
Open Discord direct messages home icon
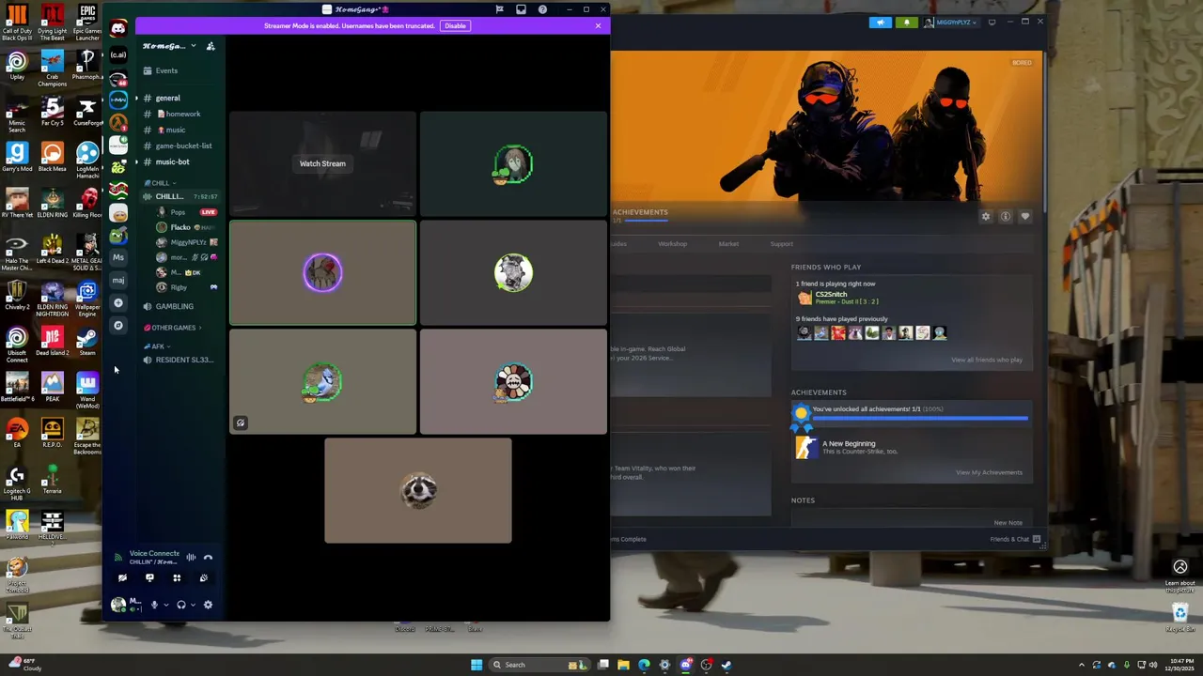[118, 28]
